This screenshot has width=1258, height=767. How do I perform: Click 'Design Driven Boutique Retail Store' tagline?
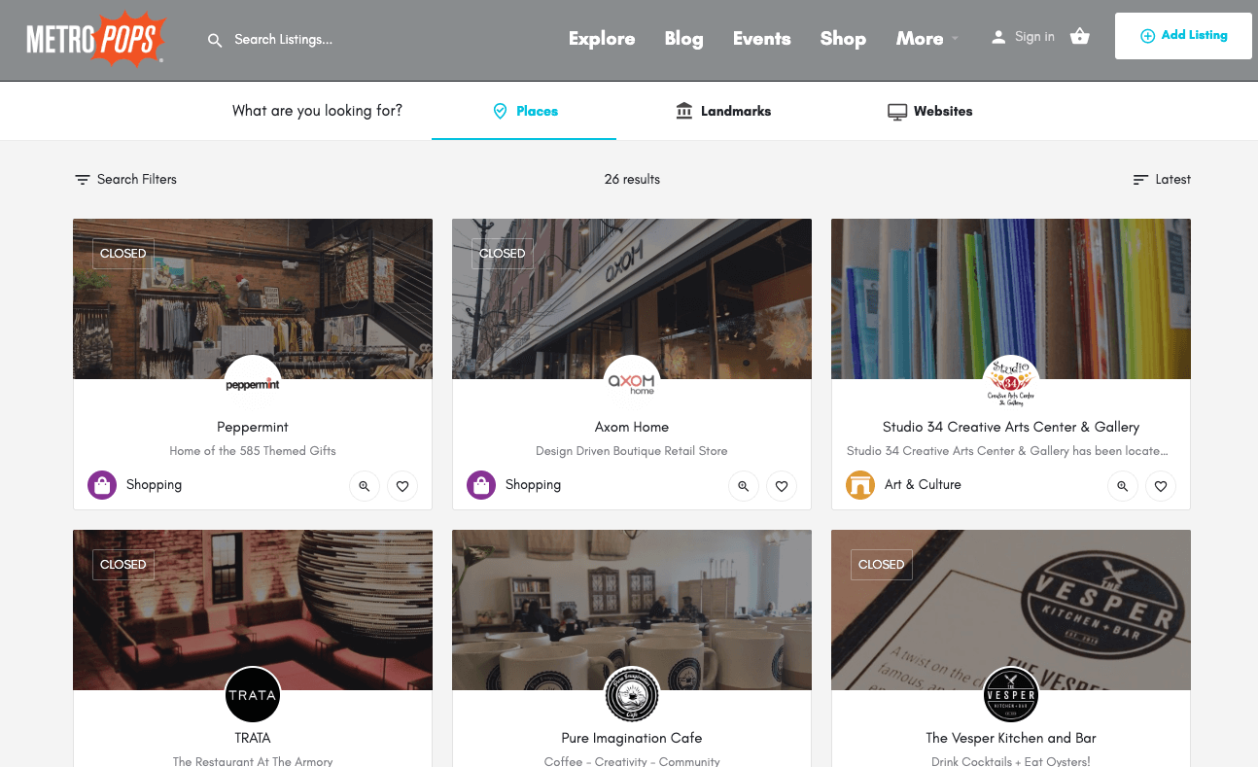632,451
